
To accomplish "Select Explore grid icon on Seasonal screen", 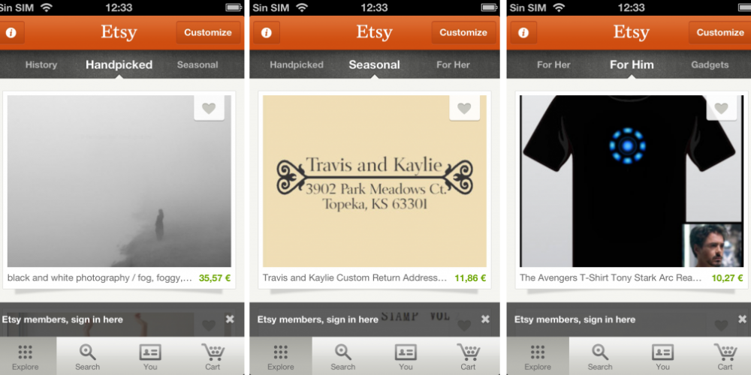I will pos(281,357).
